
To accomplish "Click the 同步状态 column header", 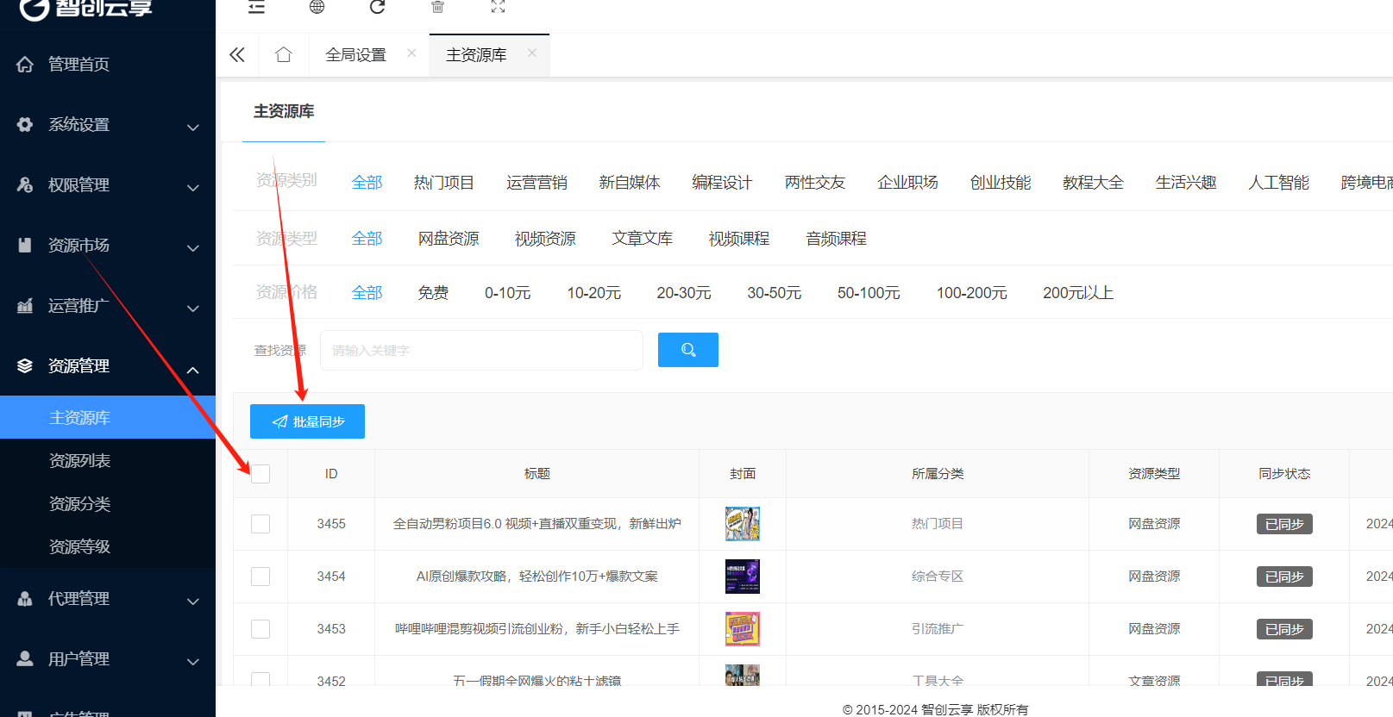I will (x=1284, y=474).
